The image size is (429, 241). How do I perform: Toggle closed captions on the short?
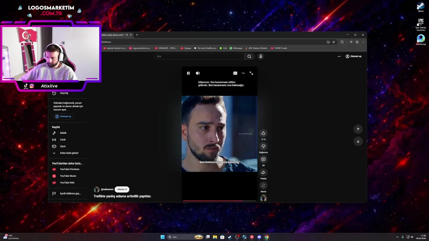tap(235, 73)
